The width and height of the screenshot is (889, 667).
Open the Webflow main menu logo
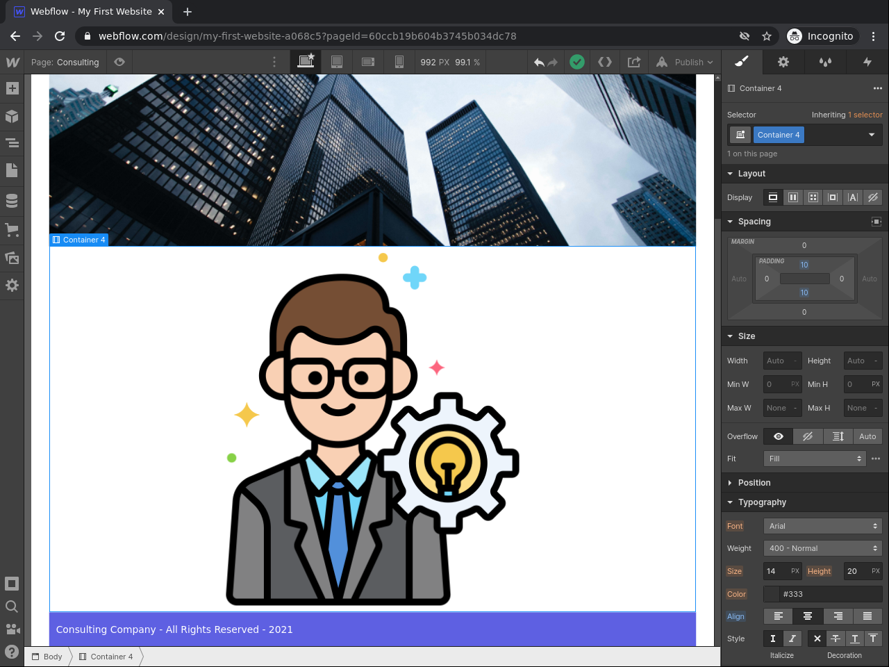click(x=12, y=62)
